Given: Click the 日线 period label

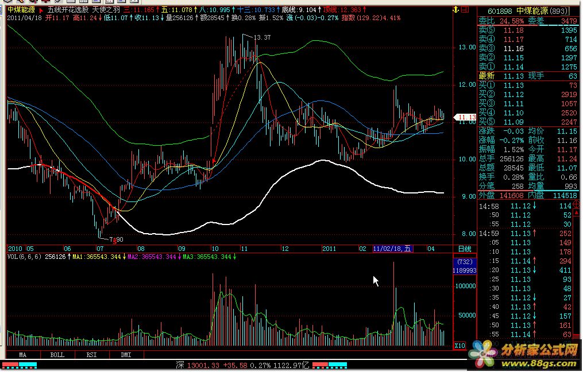Looking at the screenshot, I should pos(465,249).
